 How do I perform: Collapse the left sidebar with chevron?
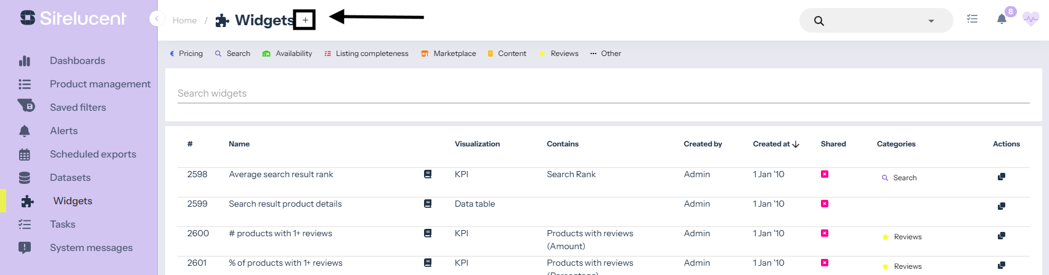tap(157, 18)
